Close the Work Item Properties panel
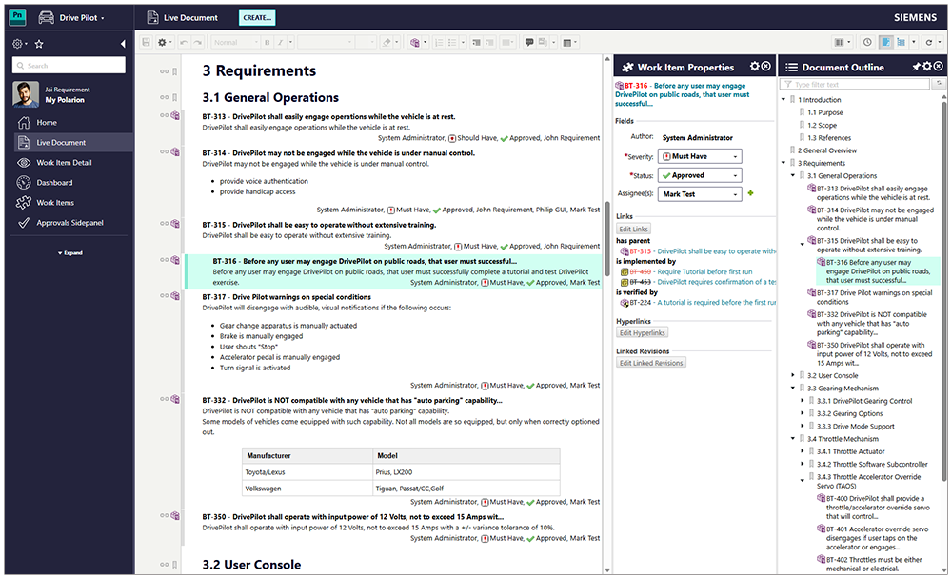This screenshot has height=579, width=952. click(766, 67)
